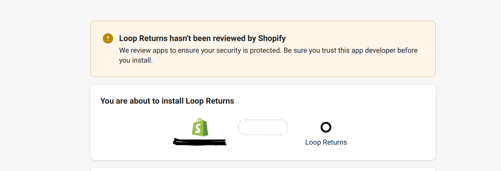Click the "you install." line in warning
Image resolution: width=501 pixels, height=171 pixels.
136,60
